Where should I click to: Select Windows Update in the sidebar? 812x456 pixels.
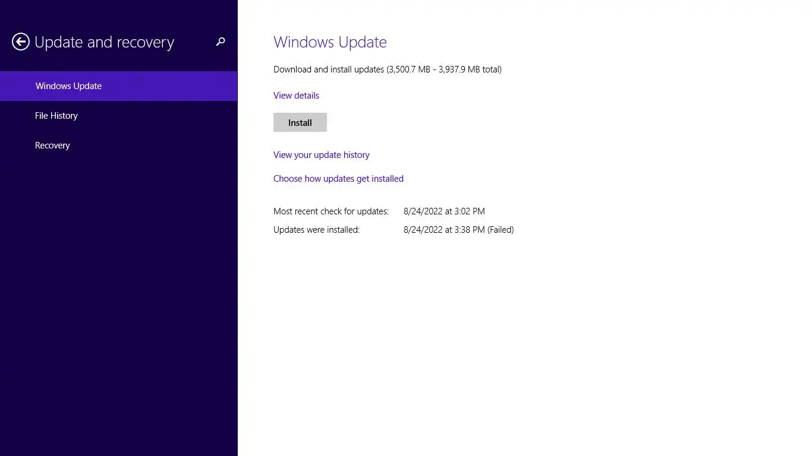(x=118, y=86)
